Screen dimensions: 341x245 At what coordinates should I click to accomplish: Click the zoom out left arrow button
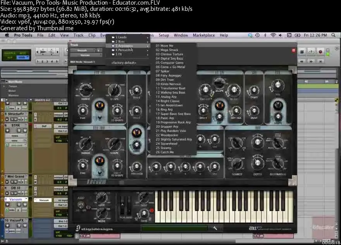point(37,52)
